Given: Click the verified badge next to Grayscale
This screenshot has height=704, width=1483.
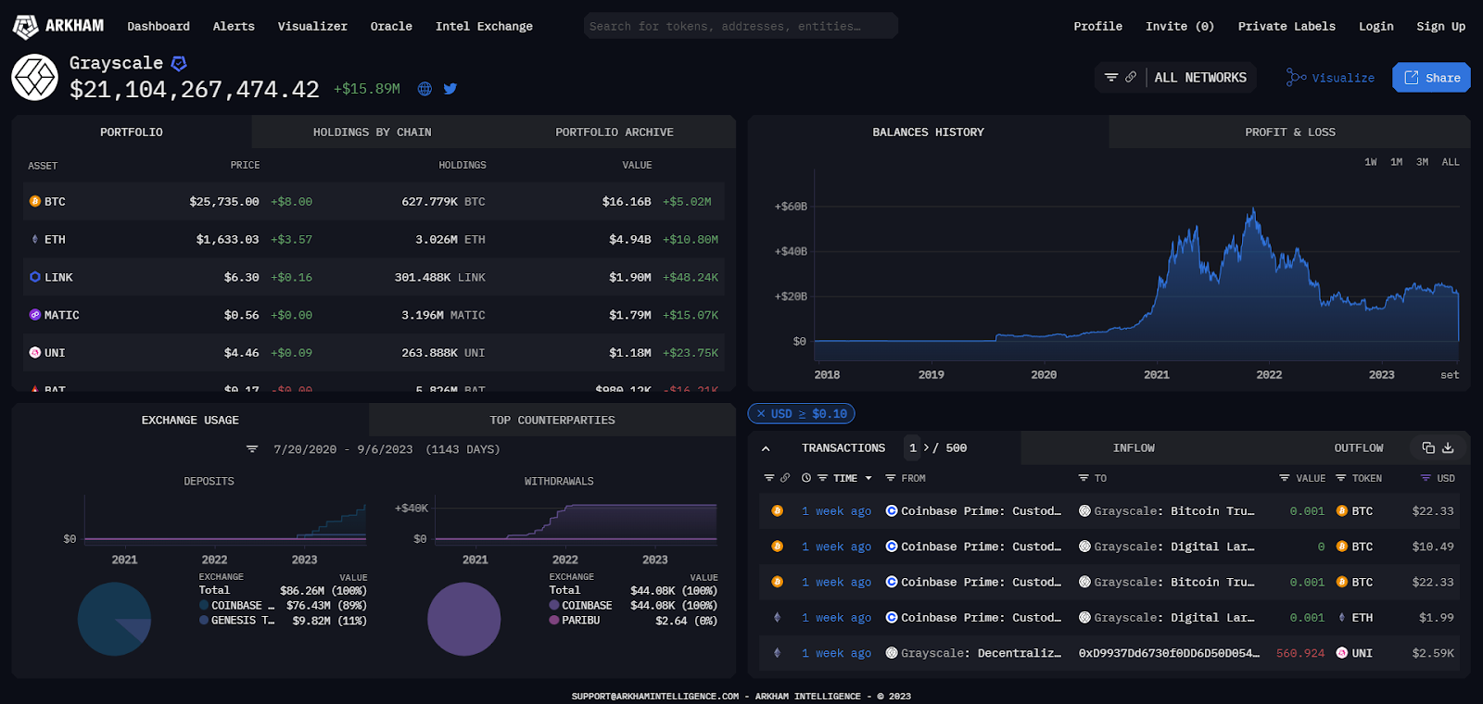Looking at the screenshot, I should tap(179, 63).
